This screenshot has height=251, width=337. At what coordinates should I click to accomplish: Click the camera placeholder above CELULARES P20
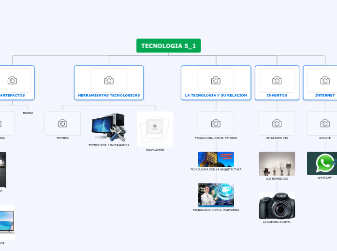click(277, 123)
